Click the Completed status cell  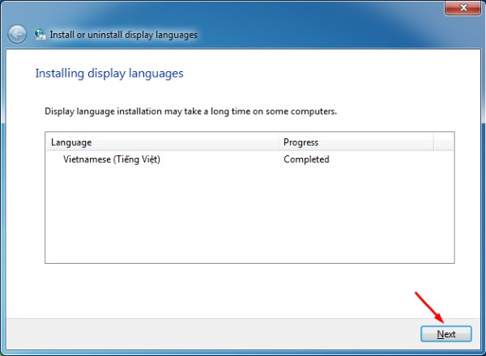(x=306, y=159)
